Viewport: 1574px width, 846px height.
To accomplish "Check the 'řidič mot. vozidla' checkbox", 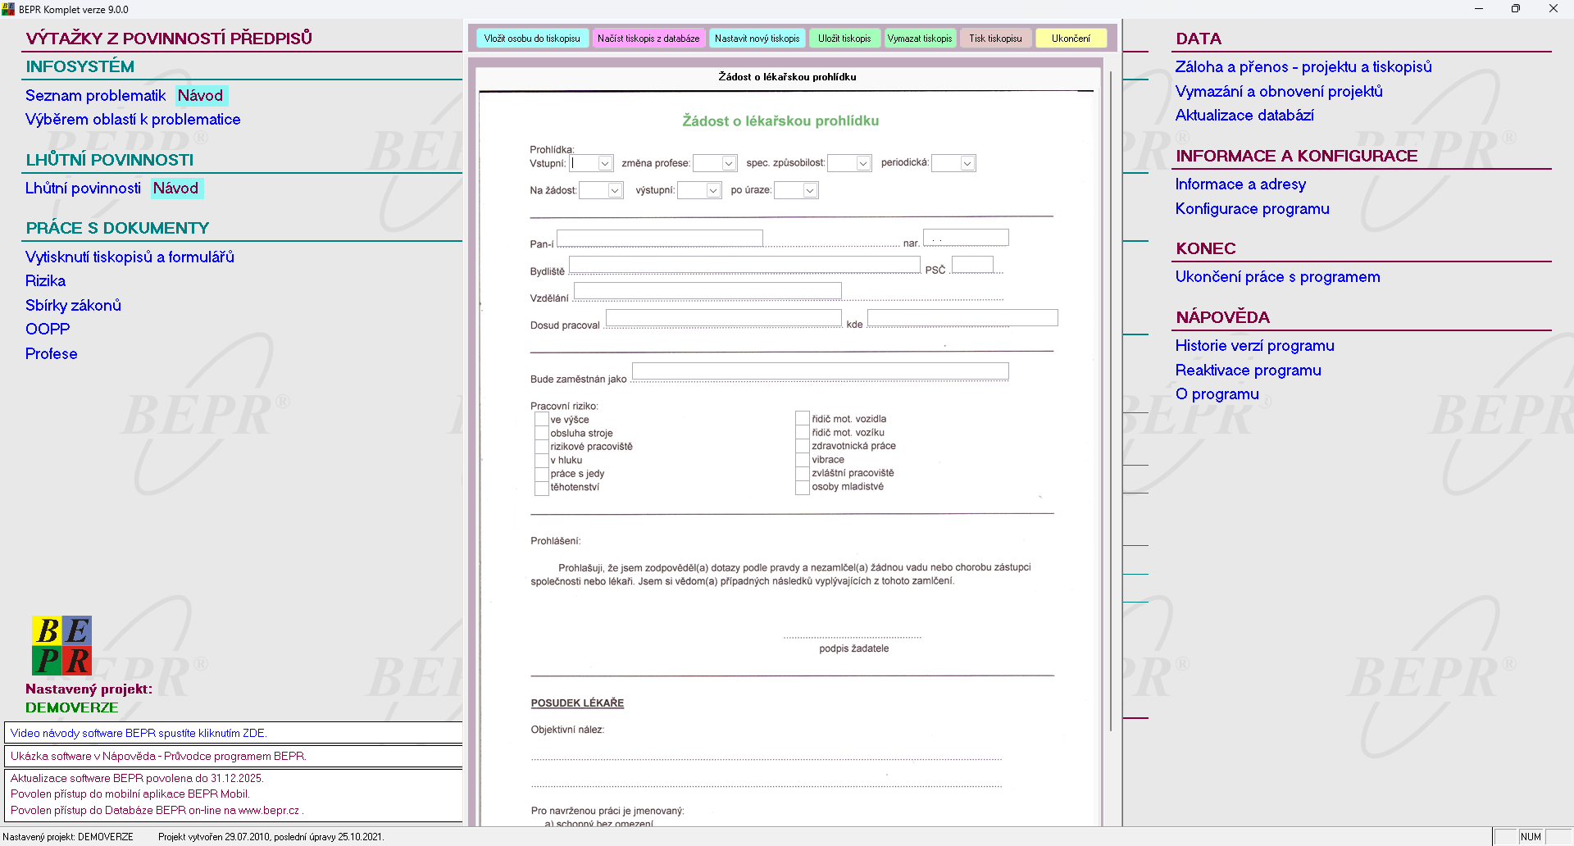I will pyautogui.click(x=803, y=419).
